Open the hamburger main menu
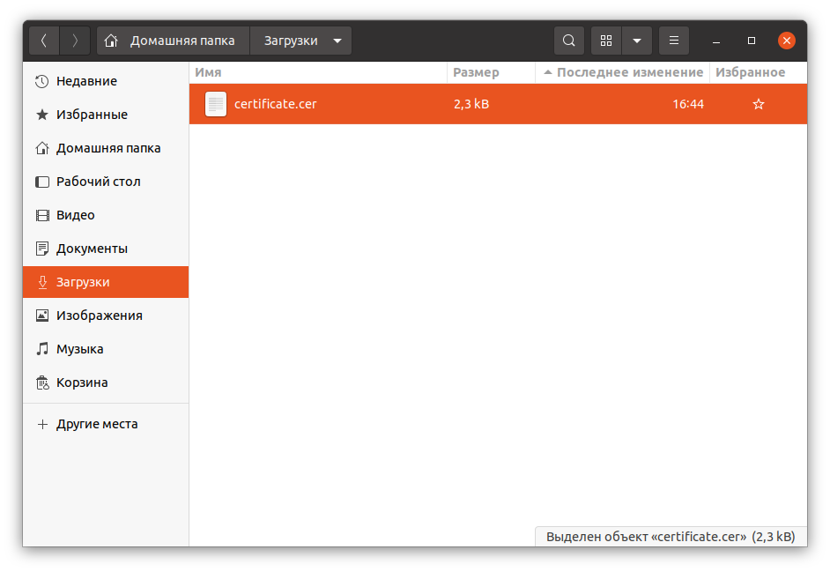This screenshot has height=572, width=830. coord(674,41)
